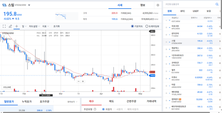
Task: Click the 213.8 moving average price tag
Action: coord(153,72)
